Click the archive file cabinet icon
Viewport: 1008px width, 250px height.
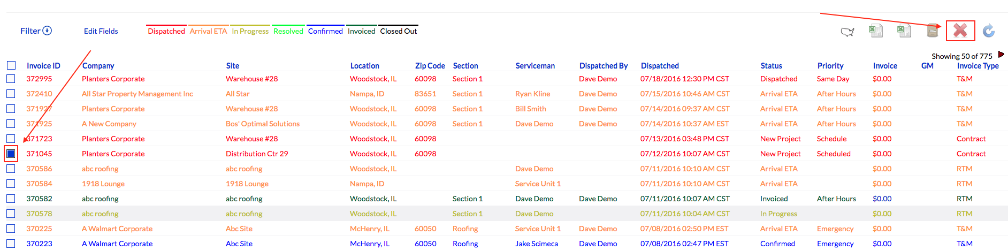click(x=933, y=31)
